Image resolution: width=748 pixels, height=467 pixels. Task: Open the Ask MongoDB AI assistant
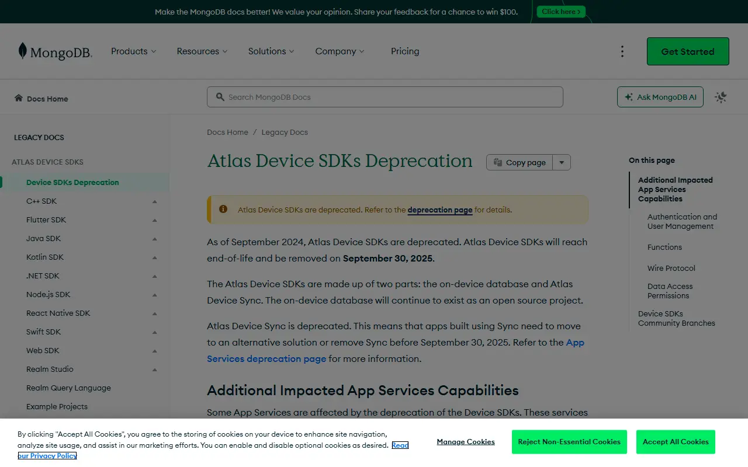[x=660, y=97]
